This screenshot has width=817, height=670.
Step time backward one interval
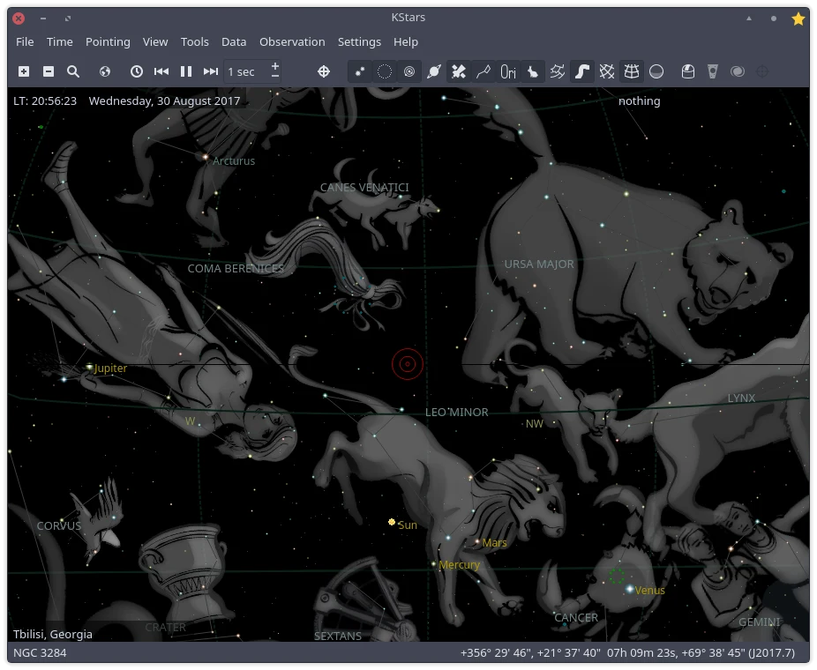161,71
